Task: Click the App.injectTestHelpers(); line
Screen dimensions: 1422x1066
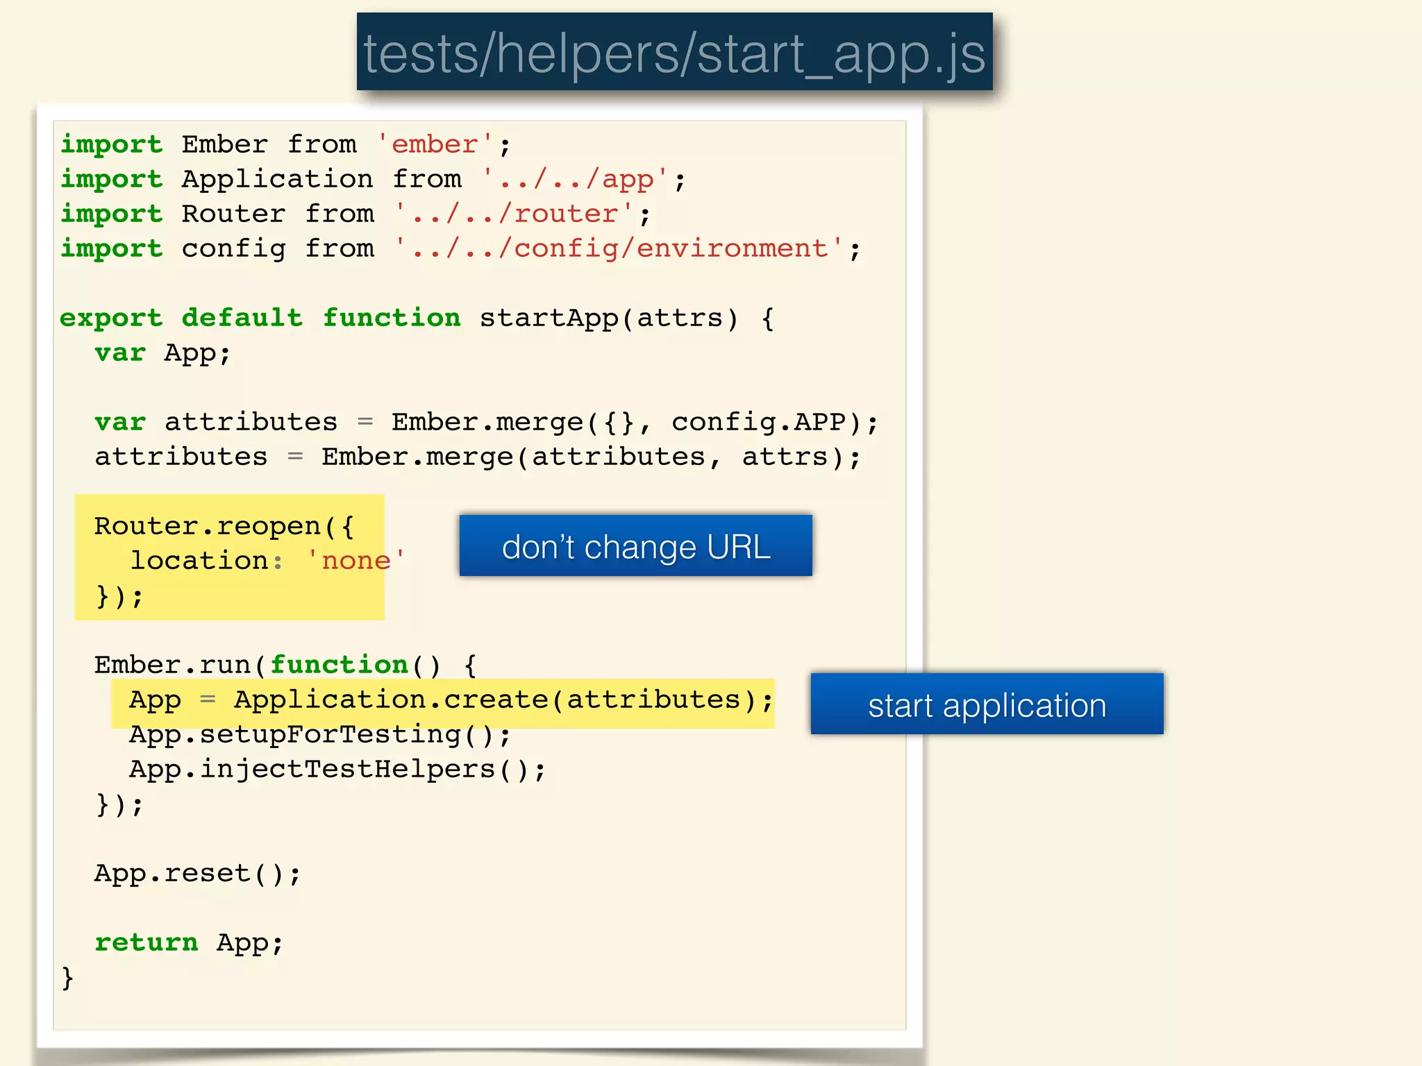Action: click(x=337, y=769)
